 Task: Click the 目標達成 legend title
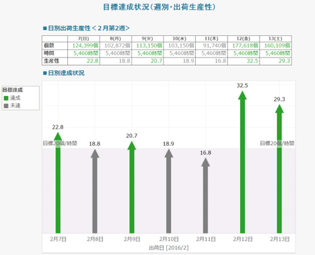click(x=13, y=90)
